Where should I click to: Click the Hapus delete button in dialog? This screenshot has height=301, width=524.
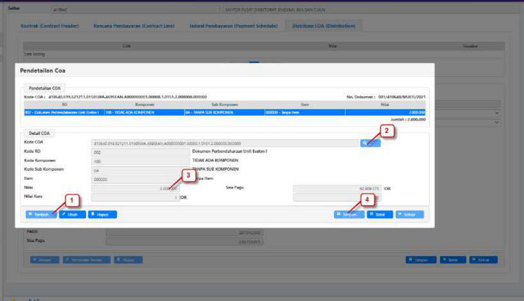(x=102, y=214)
